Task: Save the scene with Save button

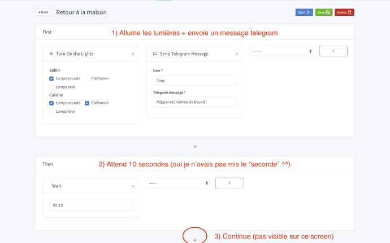Action: [x=324, y=12]
